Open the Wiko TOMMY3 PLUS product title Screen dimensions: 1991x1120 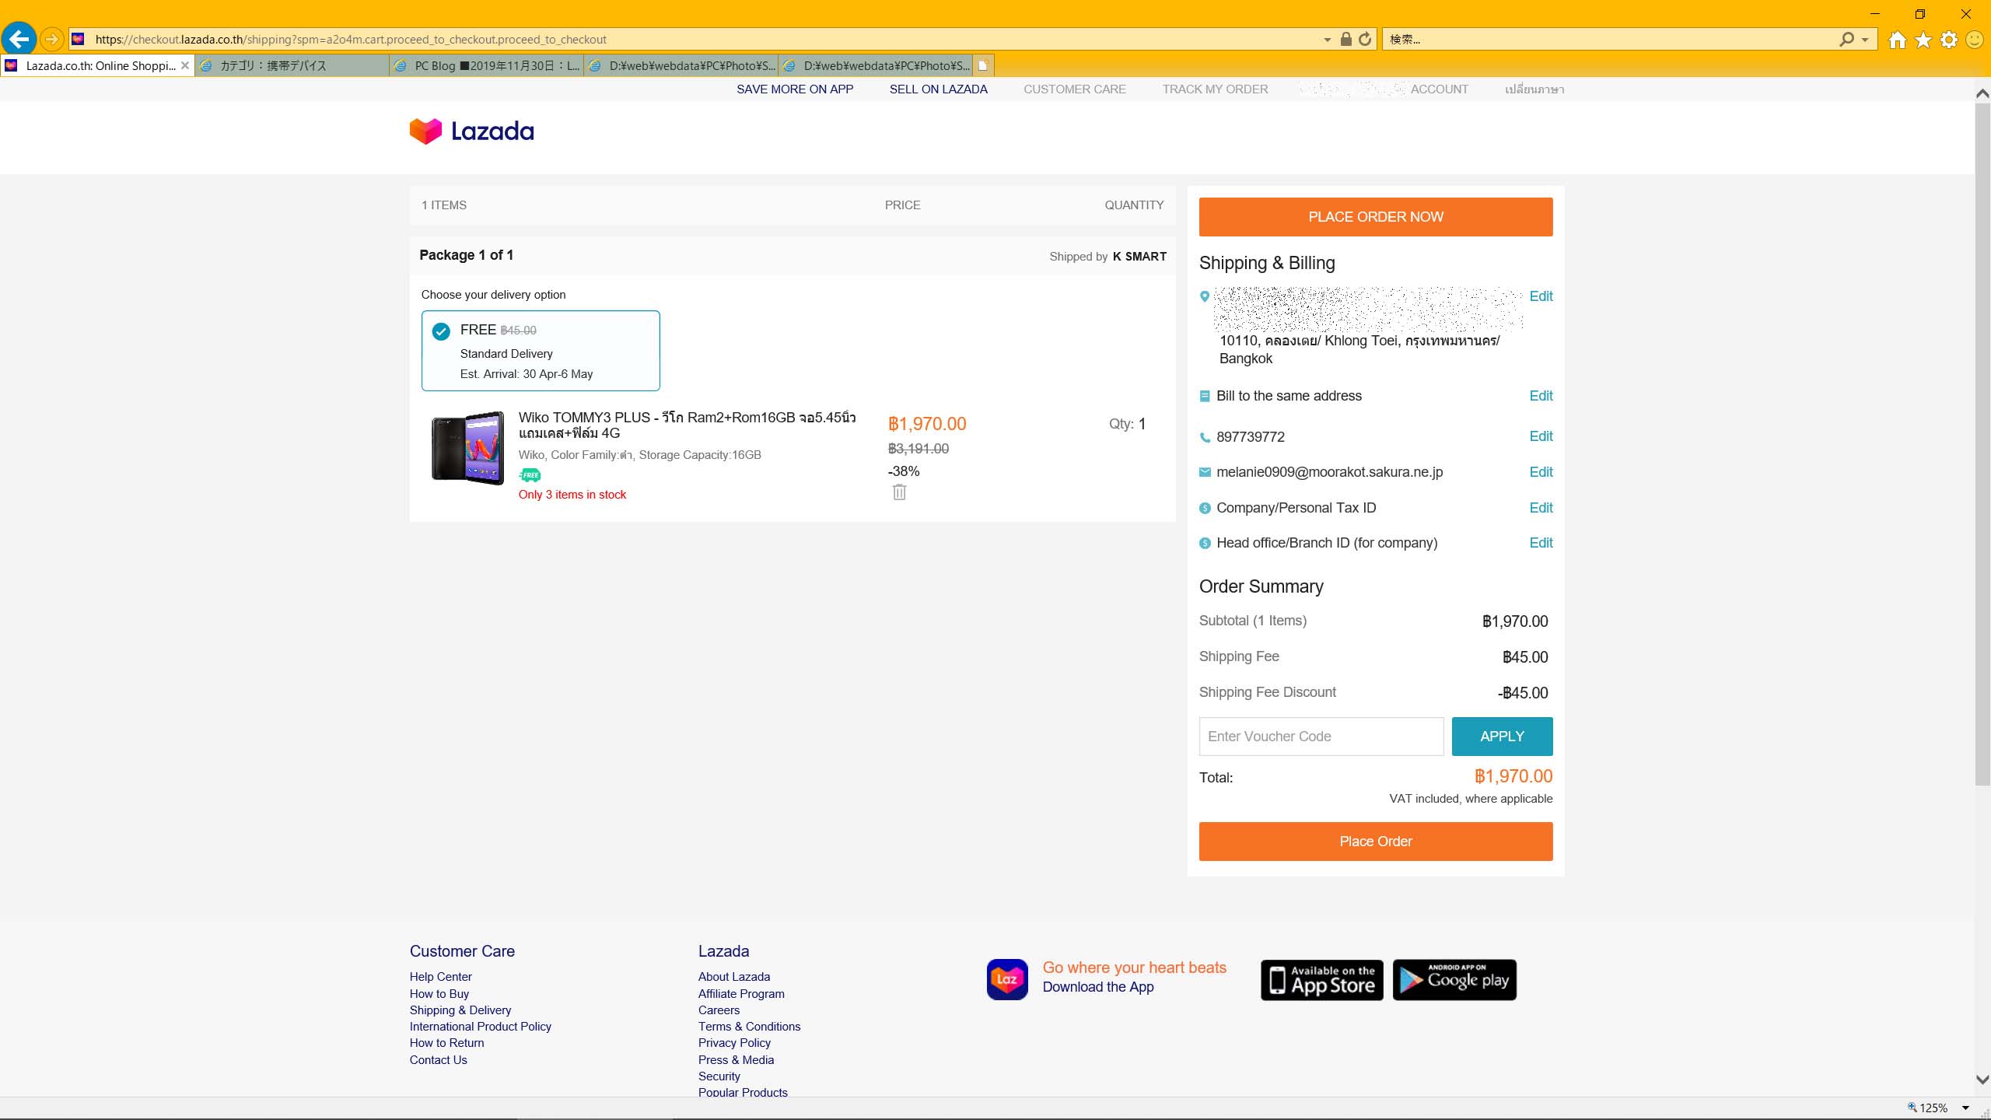687,425
